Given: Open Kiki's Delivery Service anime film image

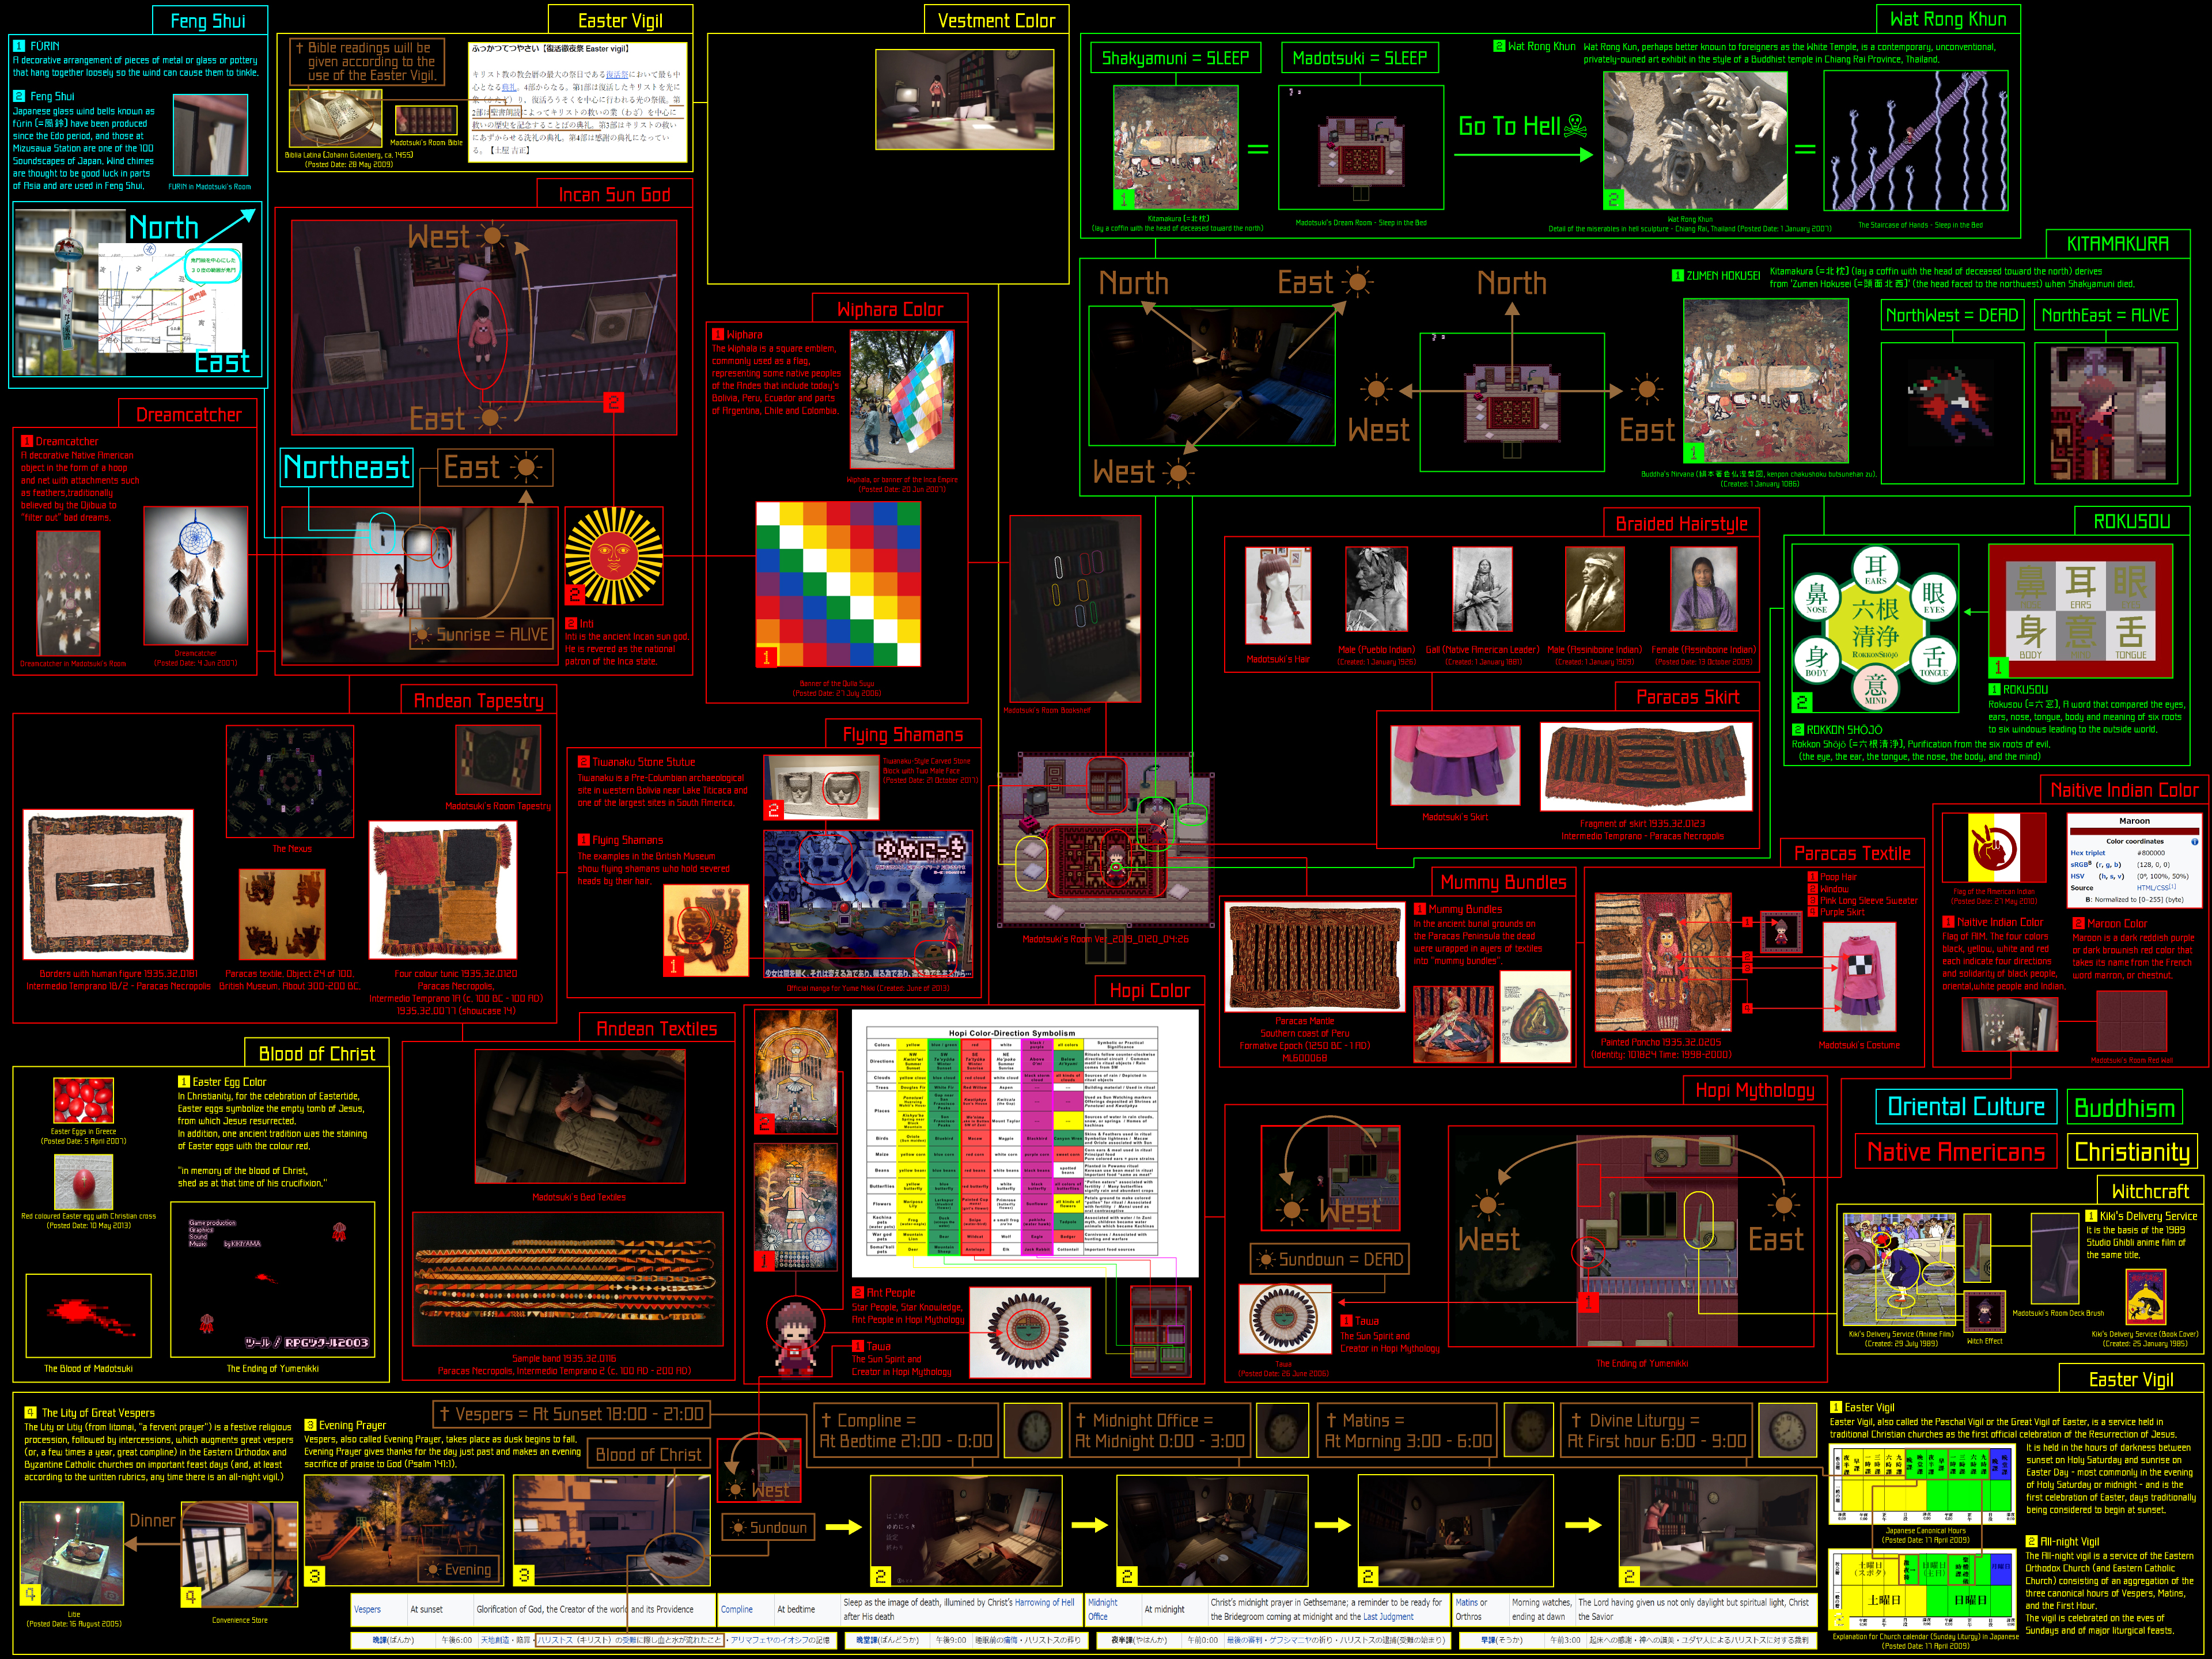Looking at the screenshot, I should pos(1900,1268).
